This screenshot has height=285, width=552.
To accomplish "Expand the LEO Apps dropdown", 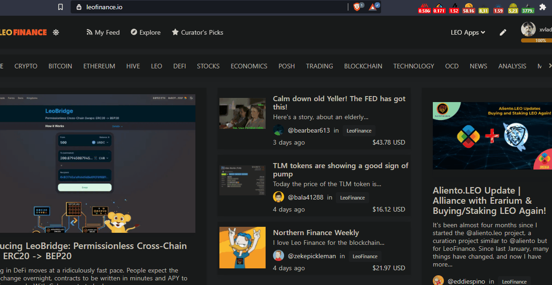I will [x=468, y=32].
